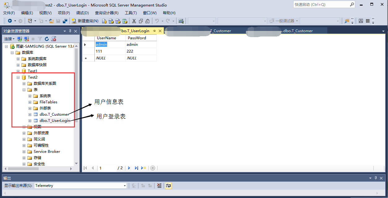Click the cut scissors icon

point(134,21)
